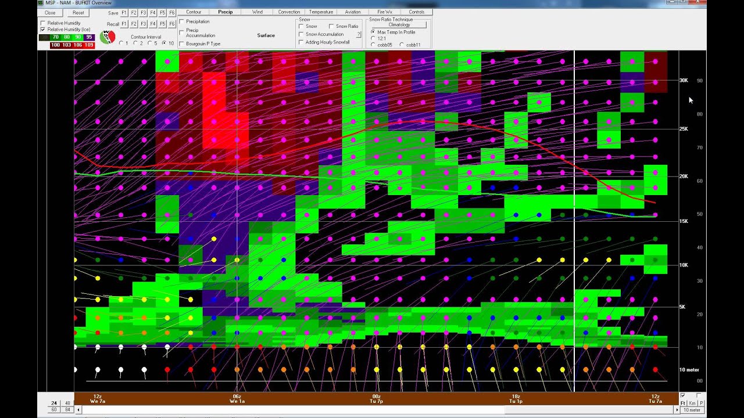This screenshot has height=418, width=744.
Task: Enable the Relative Humidity checkbox
Action: point(42,23)
